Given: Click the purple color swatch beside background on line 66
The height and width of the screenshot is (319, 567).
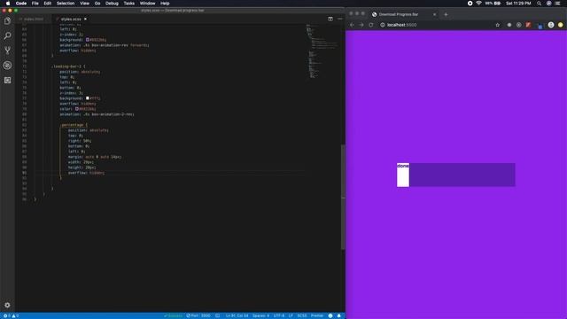Looking at the screenshot, I should coord(87,40).
